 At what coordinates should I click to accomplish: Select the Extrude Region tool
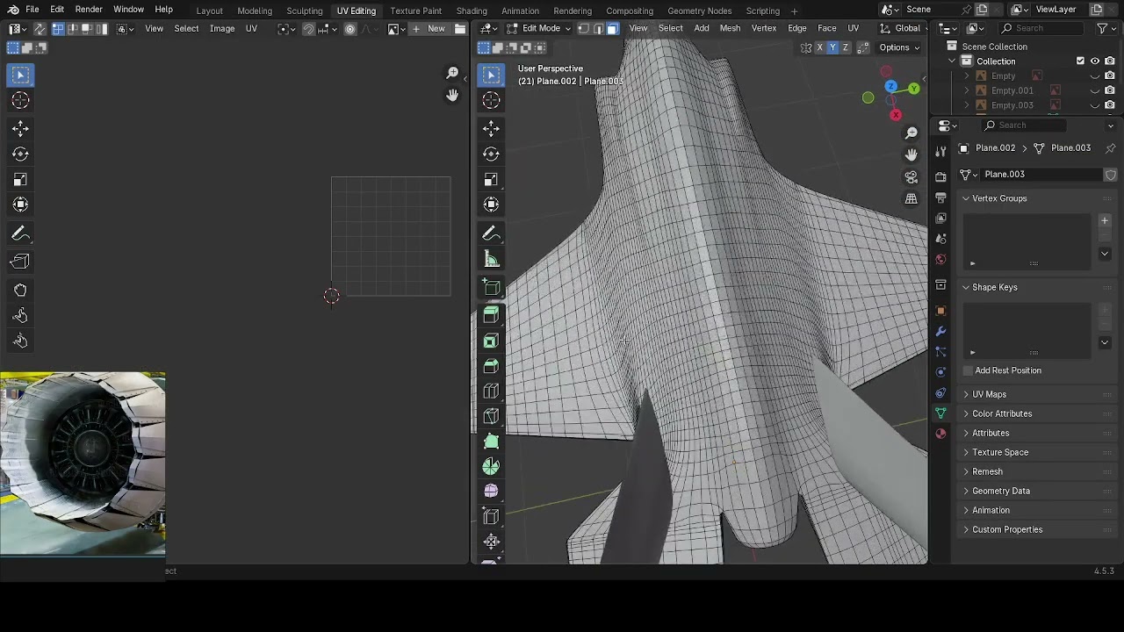click(491, 315)
